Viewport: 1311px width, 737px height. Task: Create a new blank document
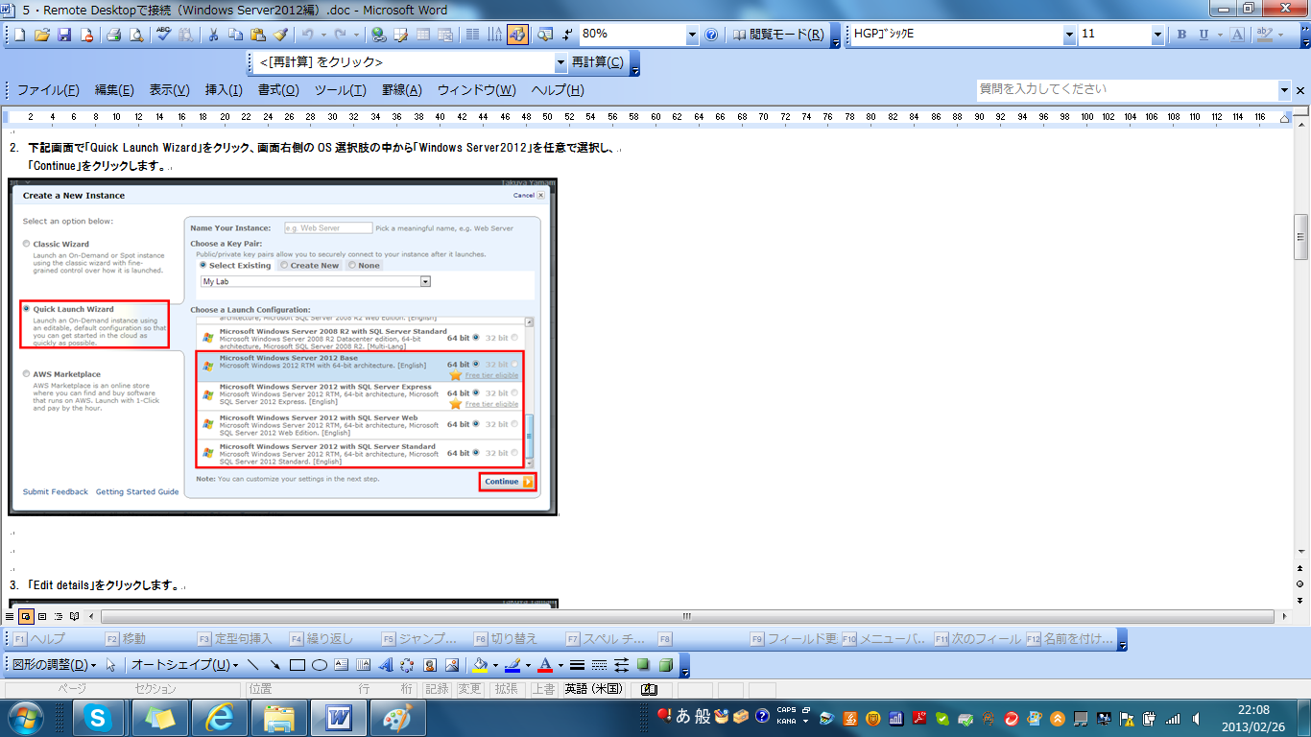[21, 35]
